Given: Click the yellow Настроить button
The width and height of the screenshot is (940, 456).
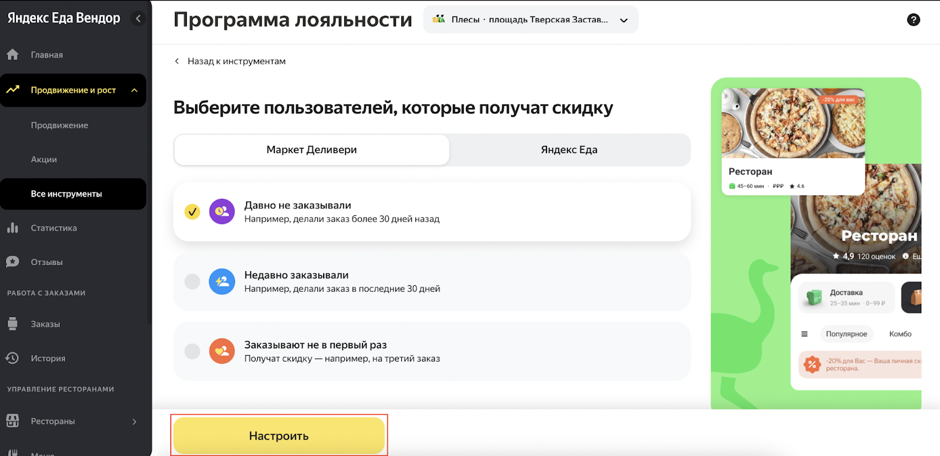Looking at the screenshot, I should click(279, 435).
